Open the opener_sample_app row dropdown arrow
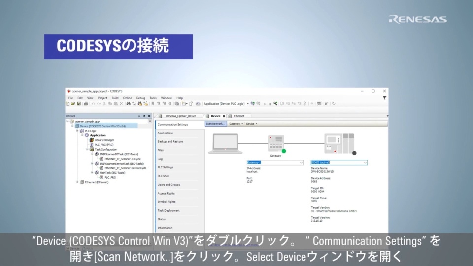 tap(150, 121)
